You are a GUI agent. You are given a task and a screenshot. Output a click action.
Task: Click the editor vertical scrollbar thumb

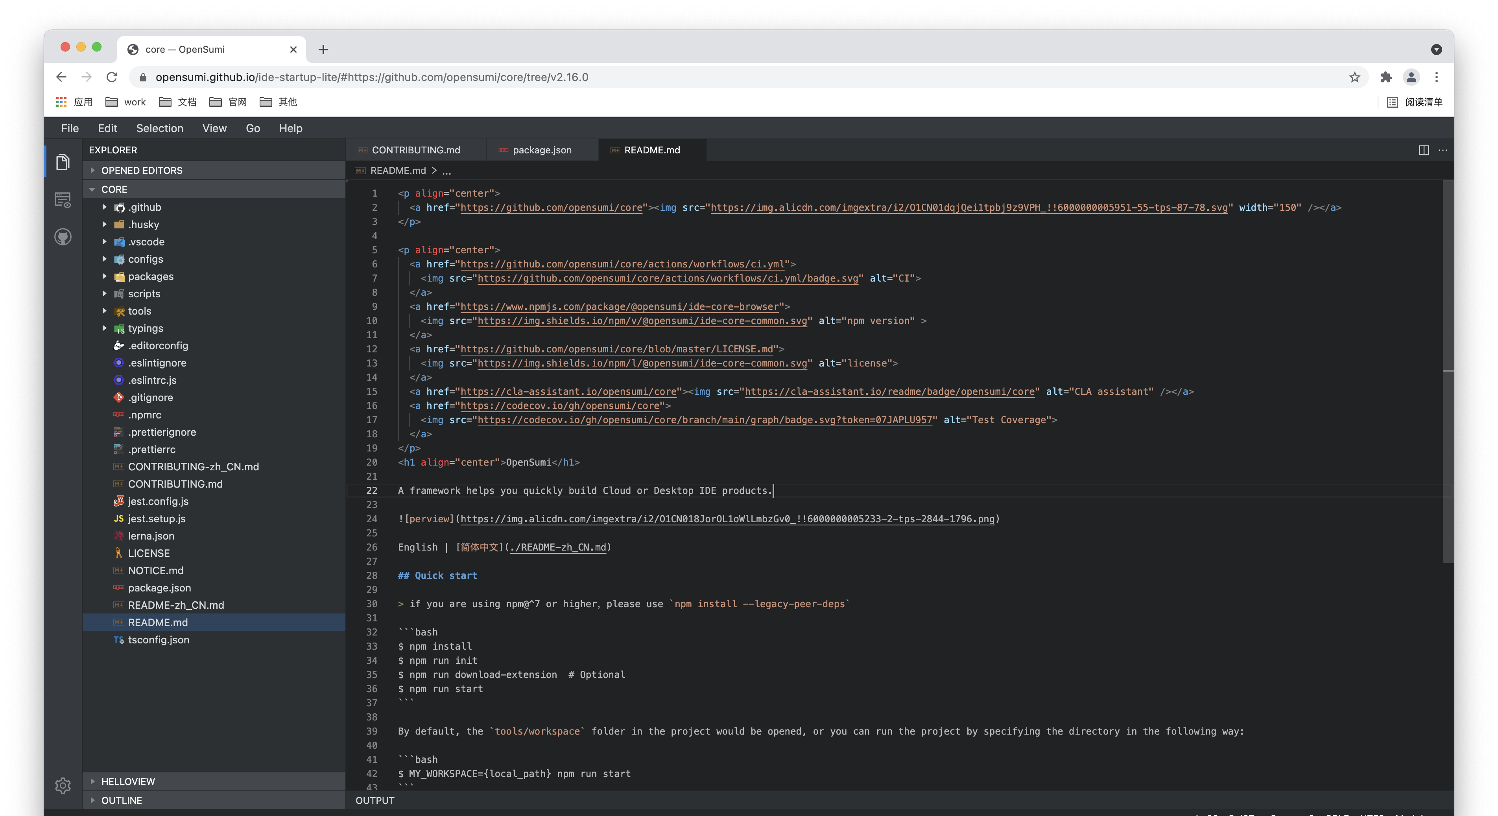1448,372
